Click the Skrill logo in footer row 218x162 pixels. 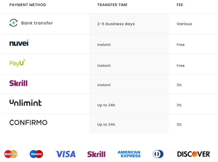tap(96, 154)
